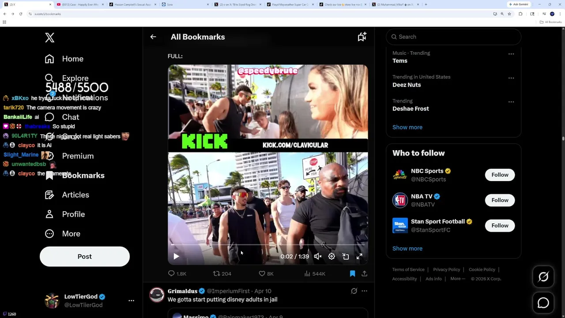This screenshot has width=565, height=318.
Task: Repost the post with 204 reposts
Action: (222, 274)
